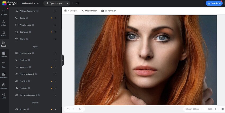
Task: Open the dropdown arrow beside Open Image
Action: point(67,3)
